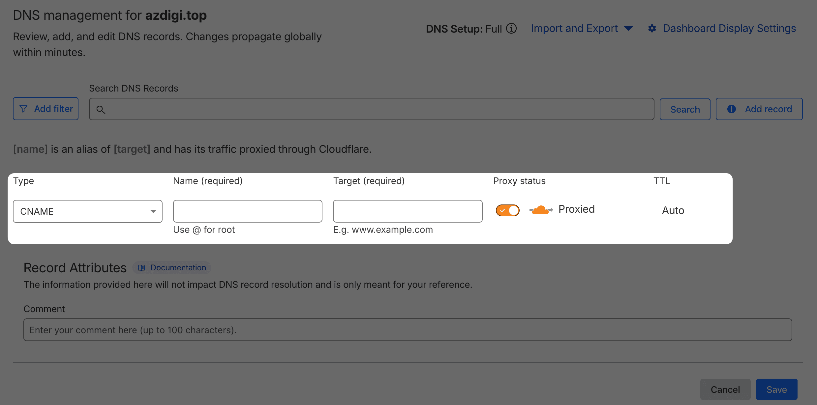Click the Add record button
This screenshot has height=405, width=817.
pyautogui.click(x=759, y=109)
